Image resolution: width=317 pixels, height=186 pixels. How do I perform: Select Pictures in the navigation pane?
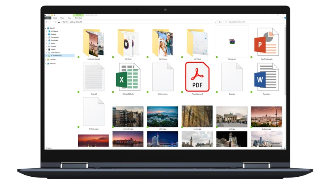coord(53,46)
